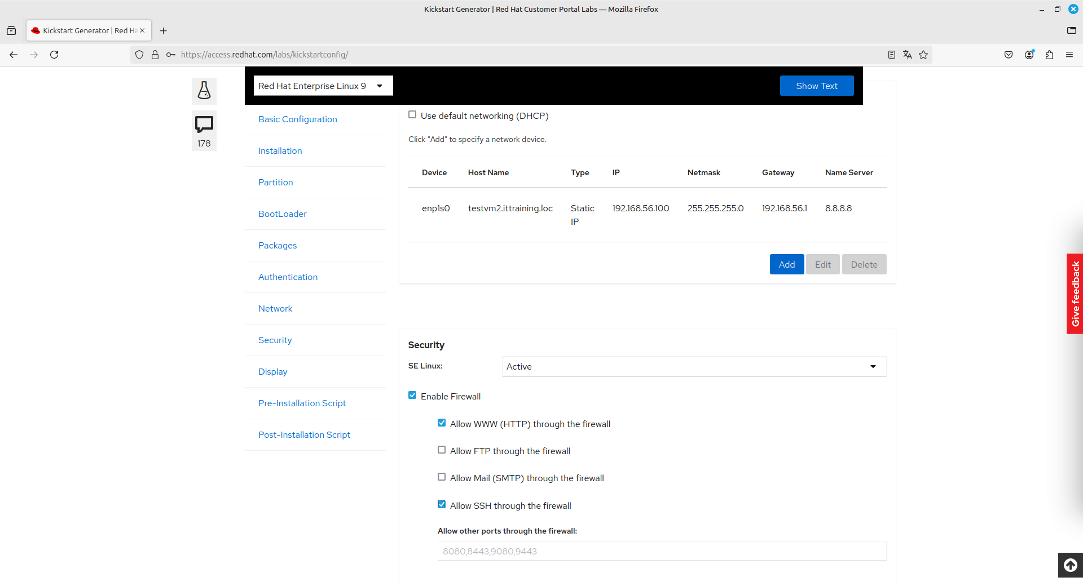Open Post-Installation Script section
This screenshot has height=586, width=1083.
coord(305,435)
